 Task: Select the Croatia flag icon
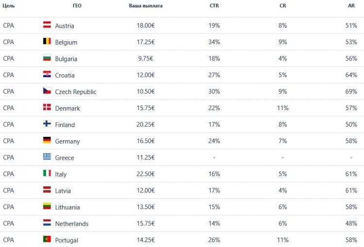47,74
